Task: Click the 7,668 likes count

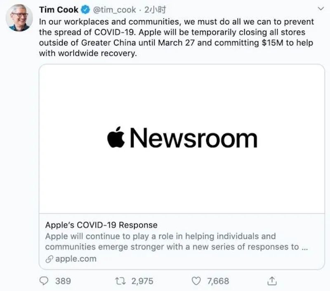Action: 218,281
